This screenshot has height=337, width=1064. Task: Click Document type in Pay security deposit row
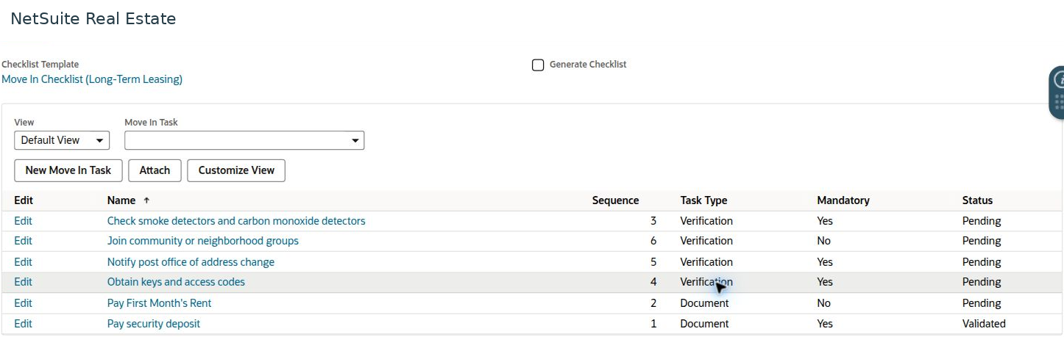click(x=704, y=324)
